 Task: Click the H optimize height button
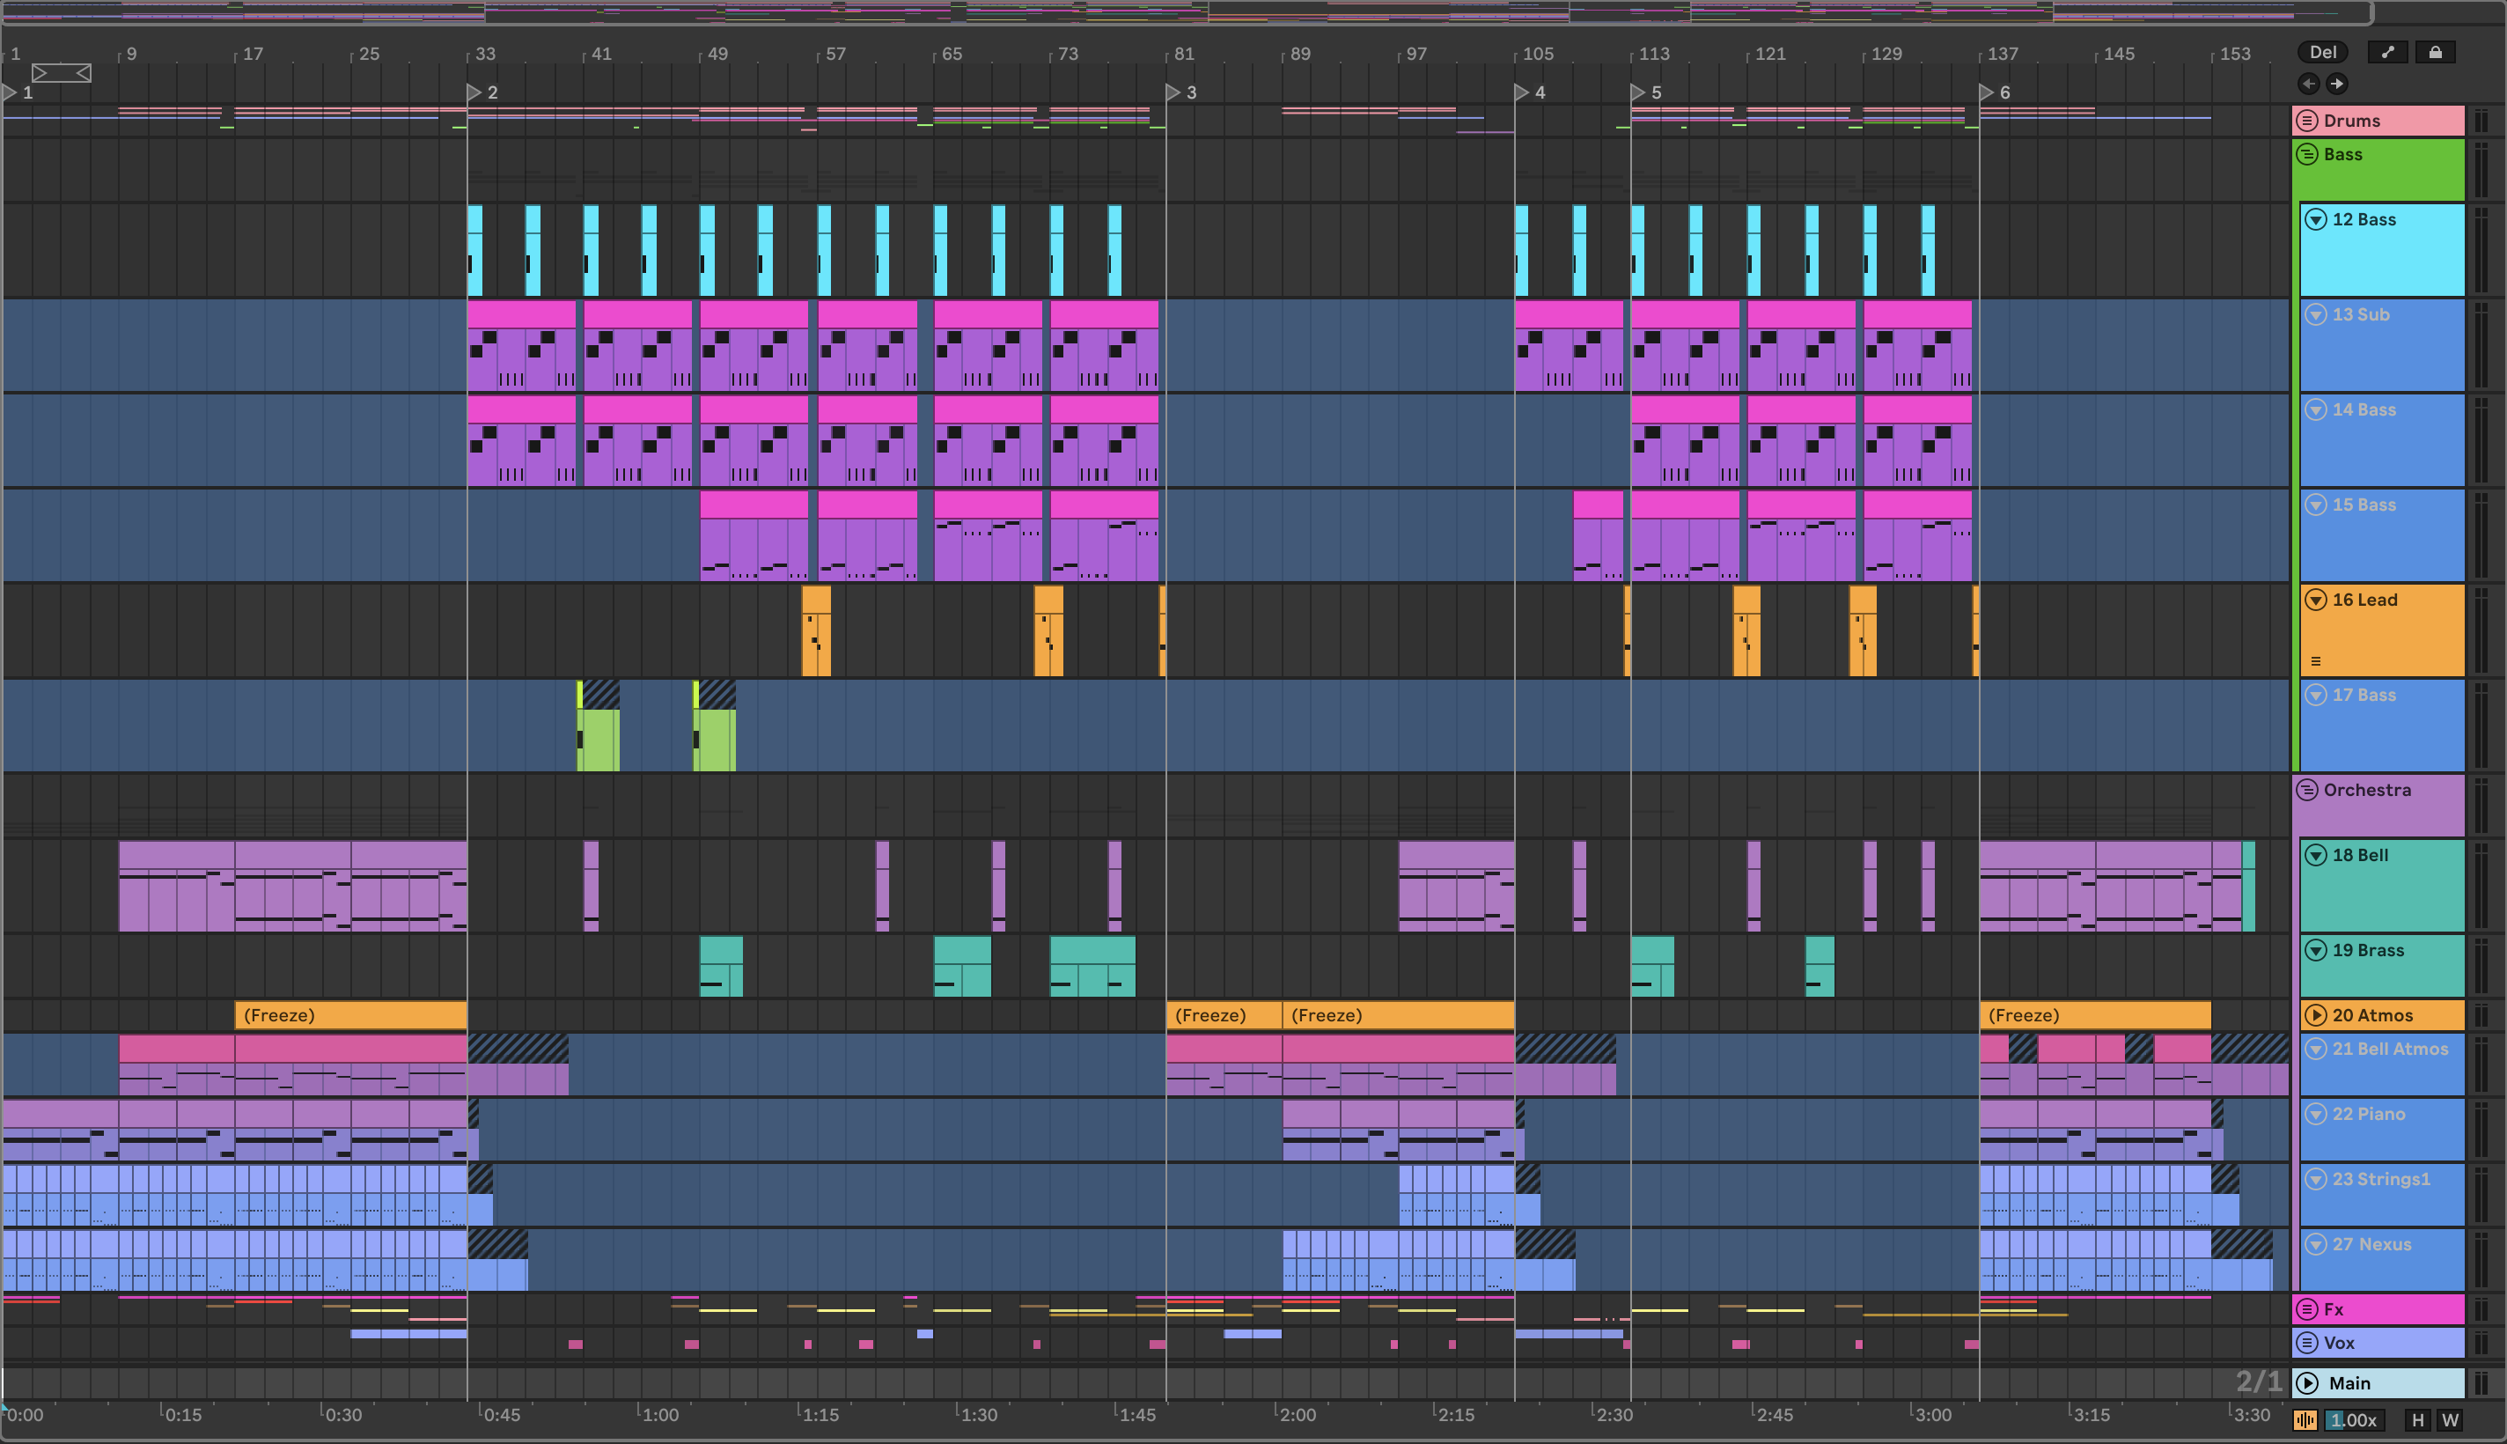point(2418,1420)
